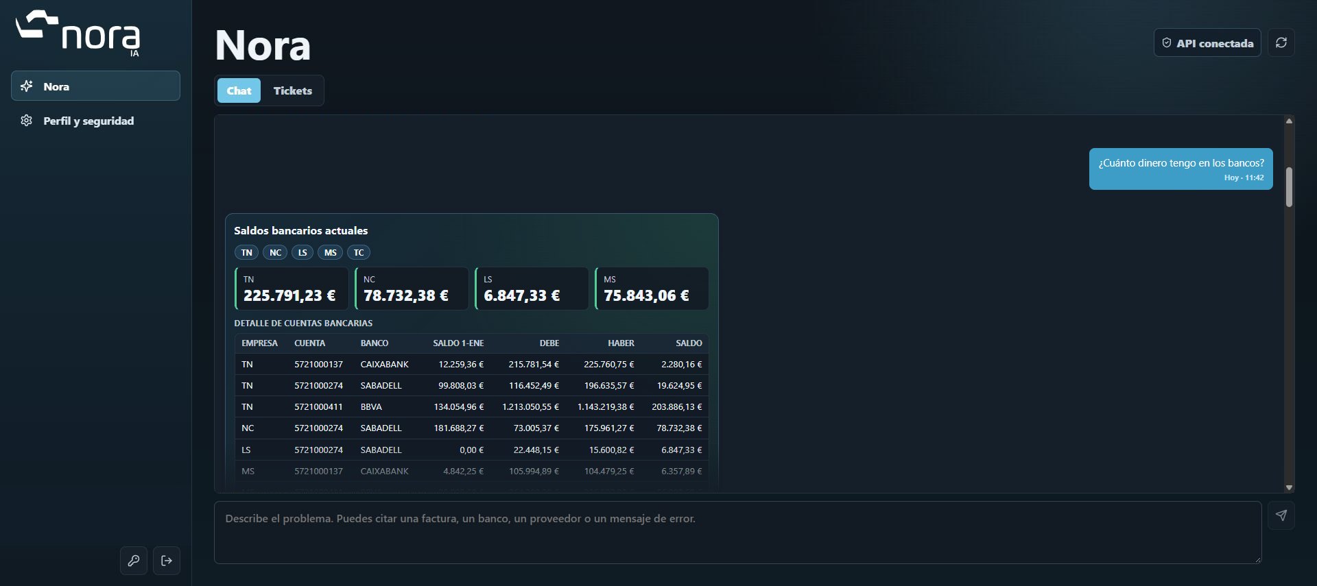The height and width of the screenshot is (586, 1317).
Task: Select the TC company chip
Action: click(359, 252)
